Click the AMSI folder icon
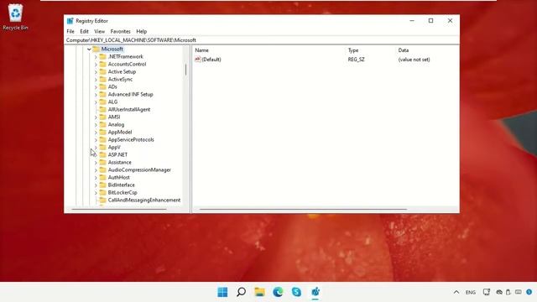Screen dimensions: 537x302 pyautogui.click(x=102, y=117)
